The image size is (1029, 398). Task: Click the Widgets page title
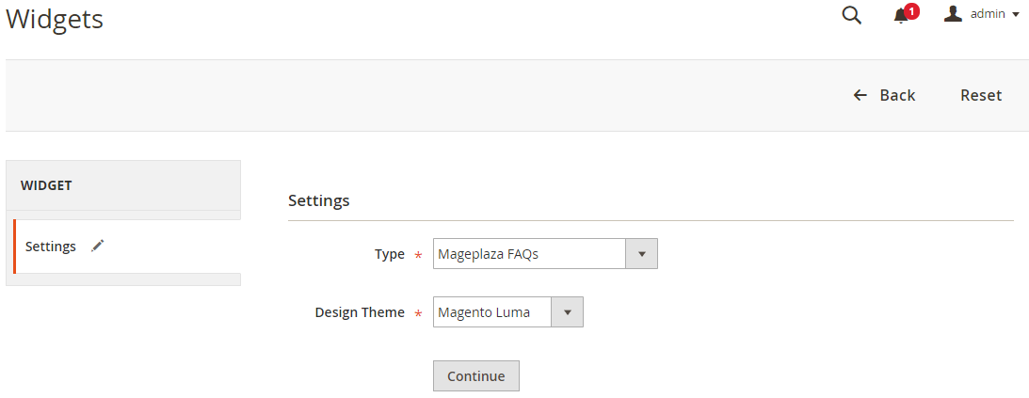click(x=55, y=19)
